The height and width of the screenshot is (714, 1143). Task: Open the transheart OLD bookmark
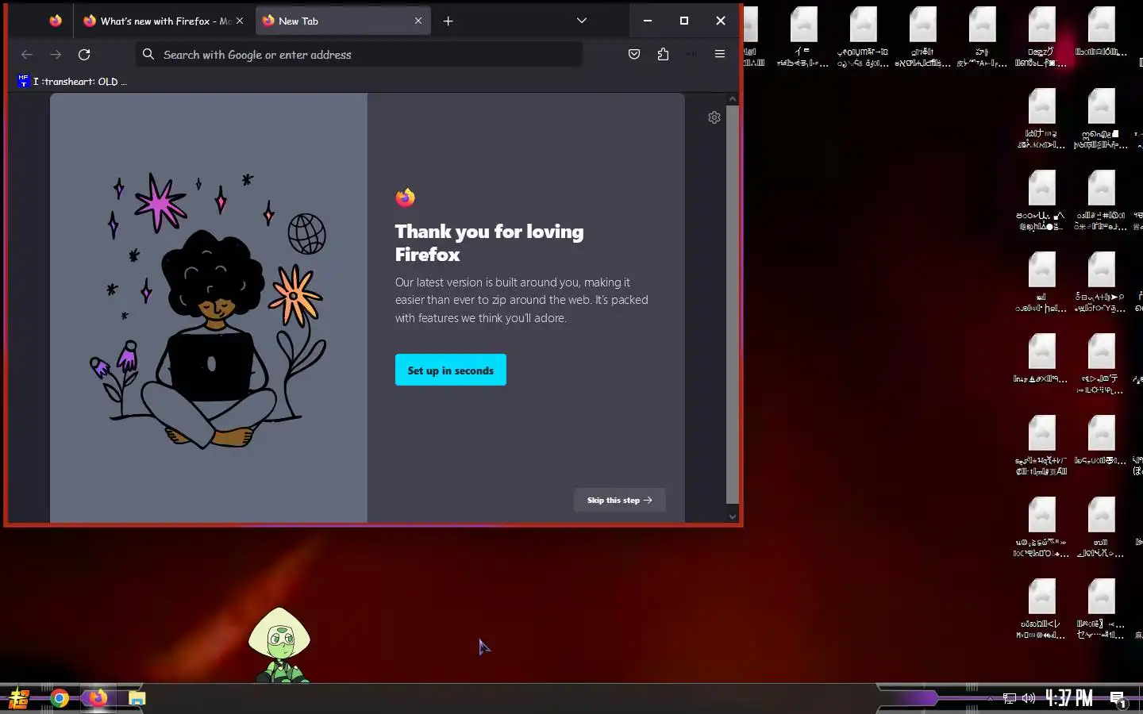click(71, 81)
